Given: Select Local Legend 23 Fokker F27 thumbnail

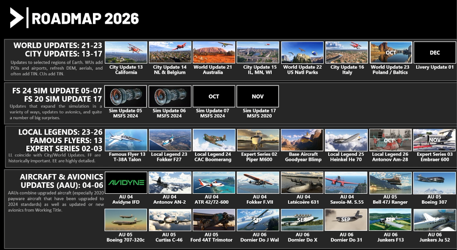Looking at the screenshot, I should [x=170, y=140].
